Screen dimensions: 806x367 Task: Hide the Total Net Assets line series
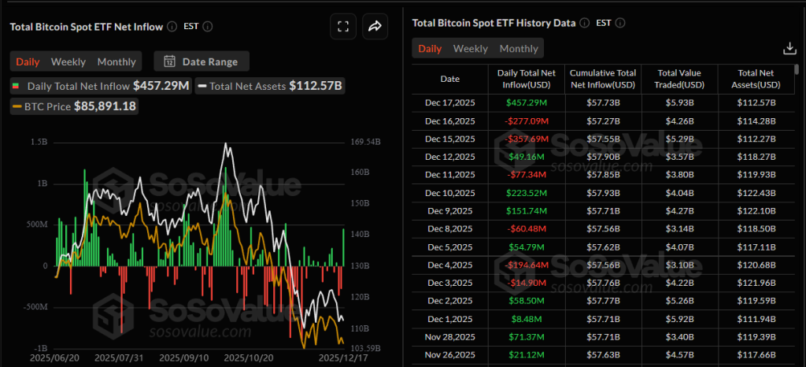tap(270, 86)
